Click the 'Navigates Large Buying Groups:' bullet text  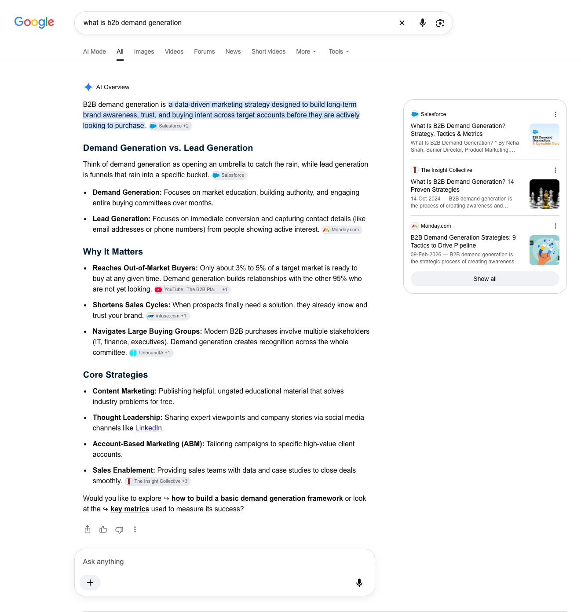(x=147, y=331)
